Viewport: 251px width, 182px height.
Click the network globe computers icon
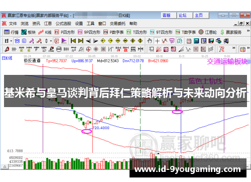[x=218, y=41]
